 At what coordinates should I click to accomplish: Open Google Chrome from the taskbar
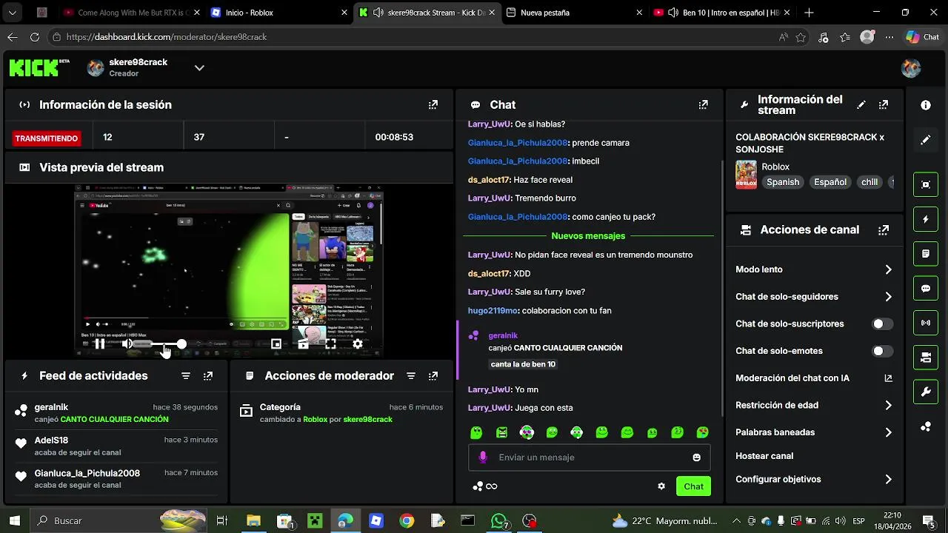[x=407, y=521]
